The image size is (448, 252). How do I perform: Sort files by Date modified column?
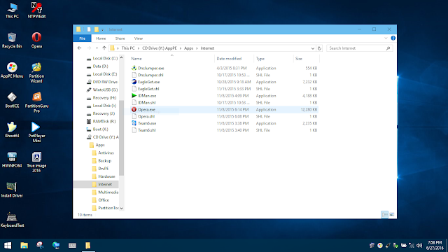(229, 59)
